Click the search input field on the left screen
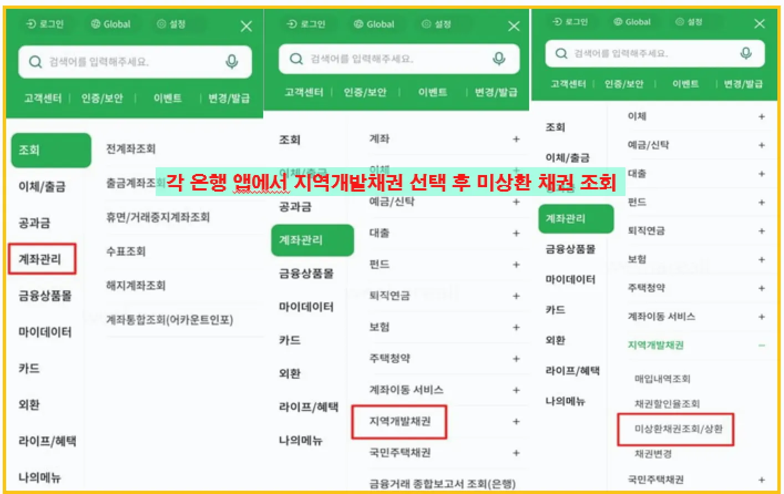784x494 pixels. [135, 61]
